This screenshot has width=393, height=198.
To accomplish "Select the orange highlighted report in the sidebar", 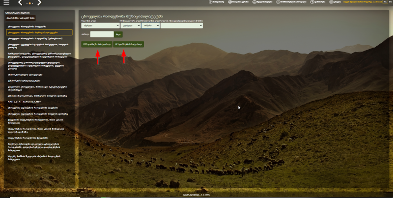I will 39,32.
